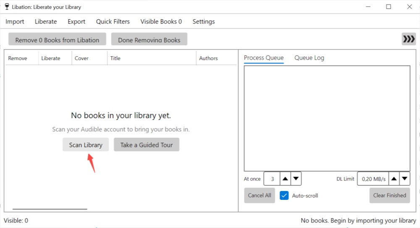
Task: Minimize the Libation window
Action: click(x=368, y=7)
